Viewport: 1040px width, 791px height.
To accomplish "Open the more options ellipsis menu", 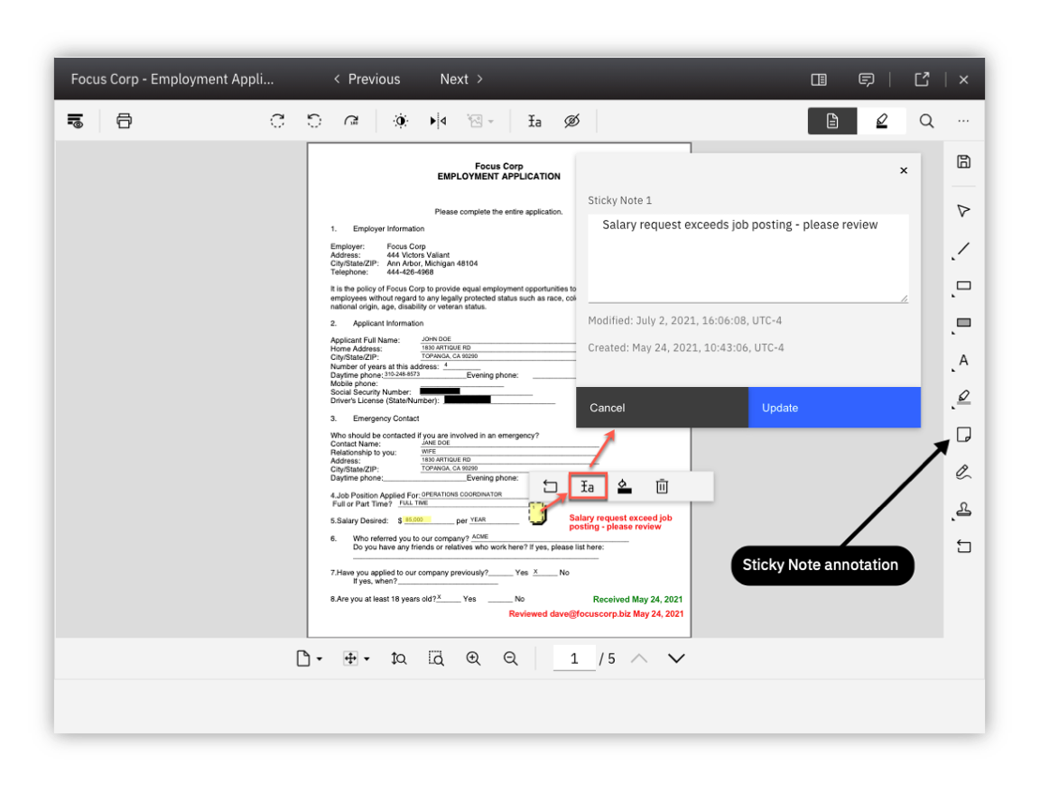I will pyautogui.click(x=964, y=121).
